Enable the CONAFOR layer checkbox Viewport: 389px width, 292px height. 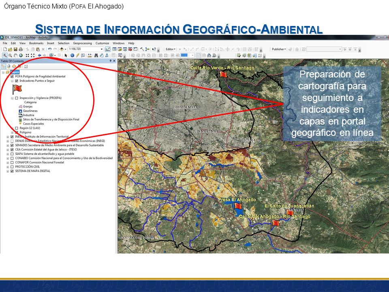pos(12,162)
